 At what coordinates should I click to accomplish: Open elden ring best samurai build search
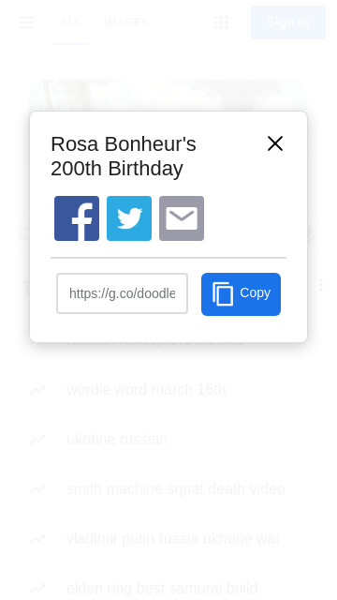(162, 588)
